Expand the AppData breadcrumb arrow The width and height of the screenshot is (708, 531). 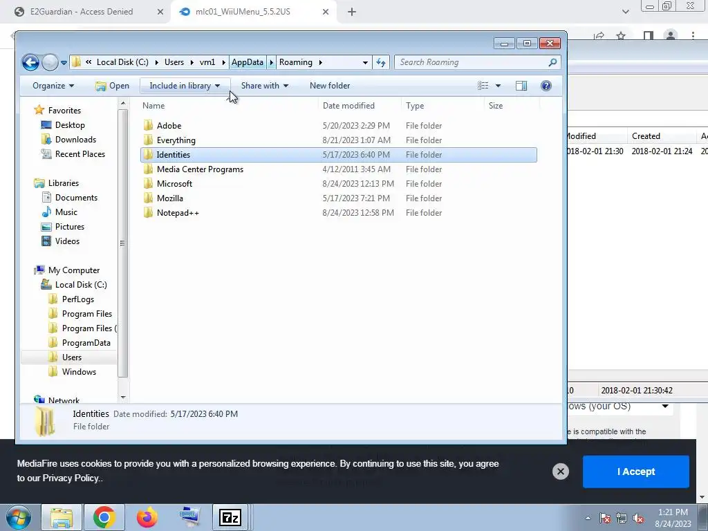[x=271, y=62]
